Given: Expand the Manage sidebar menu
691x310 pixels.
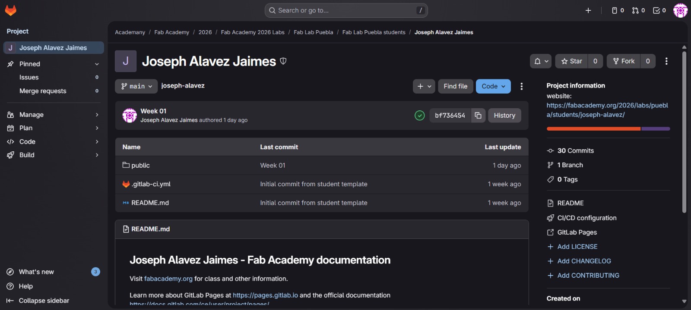Looking at the screenshot, I should coord(53,115).
